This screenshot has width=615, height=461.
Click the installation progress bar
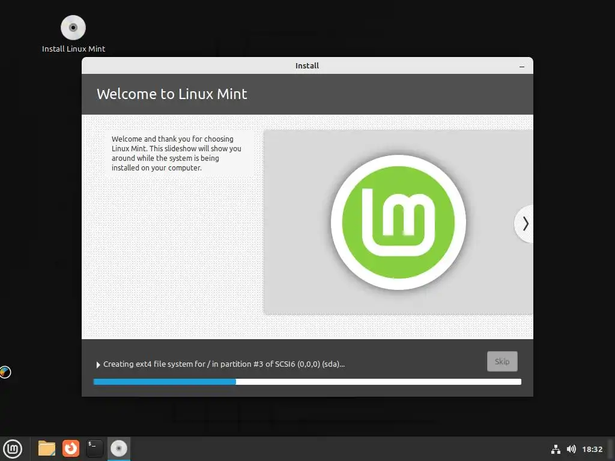307,382
